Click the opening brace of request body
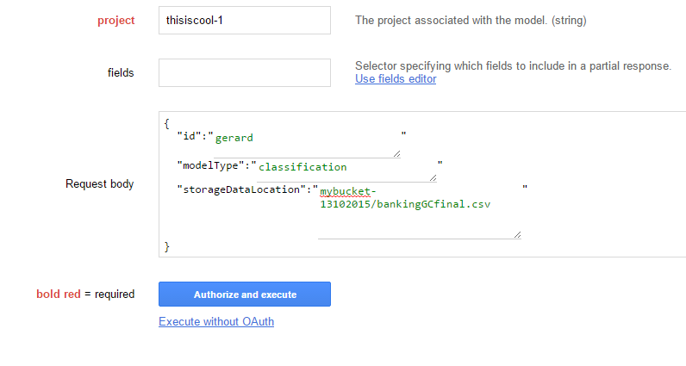Image resolution: width=686 pixels, height=366 pixels. point(166,123)
